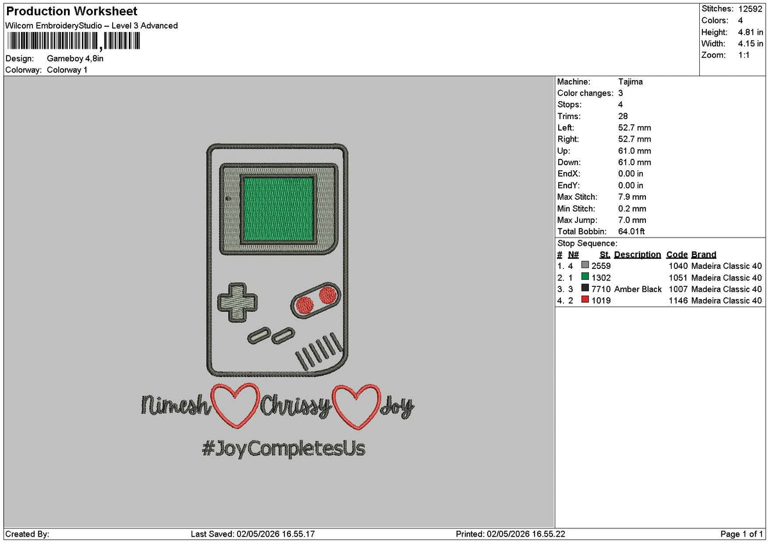The height and width of the screenshot is (543, 769).
Task: Click the Zoom value 1:1
Action: [745, 55]
